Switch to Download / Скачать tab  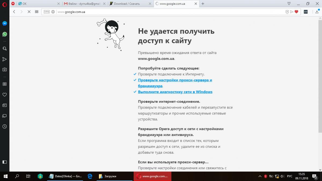coord(130,4)
